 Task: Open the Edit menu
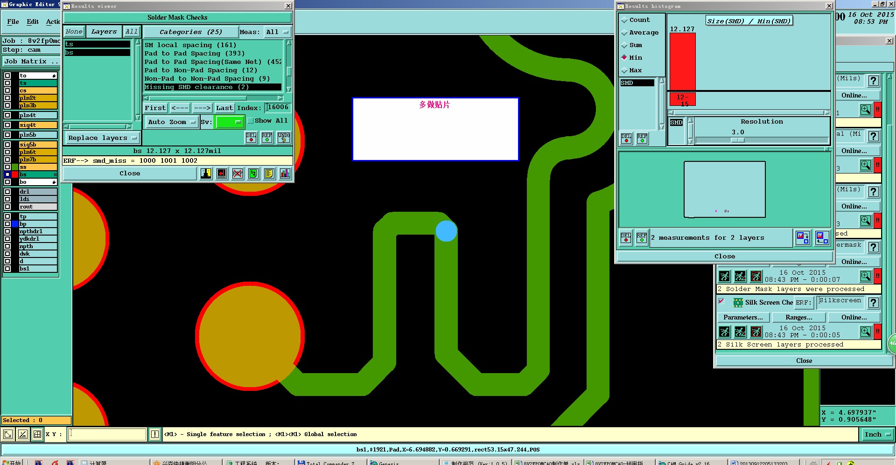point(33,22)
